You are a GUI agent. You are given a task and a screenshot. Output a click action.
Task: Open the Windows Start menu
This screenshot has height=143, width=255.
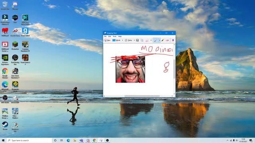[3, 140]
